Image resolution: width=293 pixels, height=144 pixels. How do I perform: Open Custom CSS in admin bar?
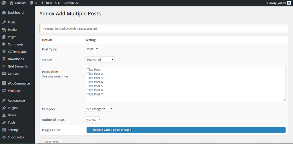coord(71,3)
